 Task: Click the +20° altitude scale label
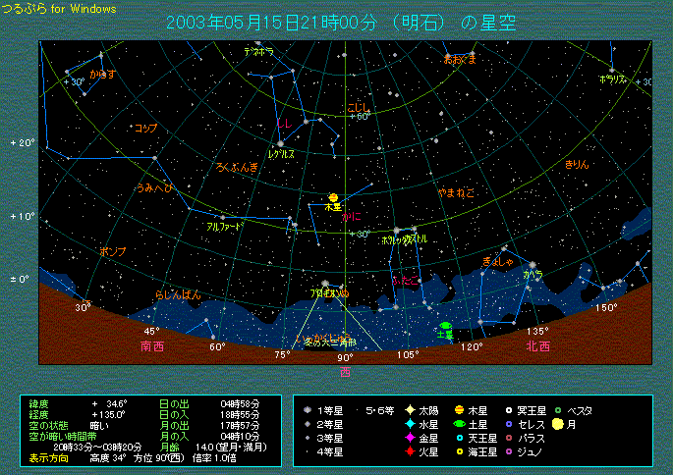coord(23,142)
